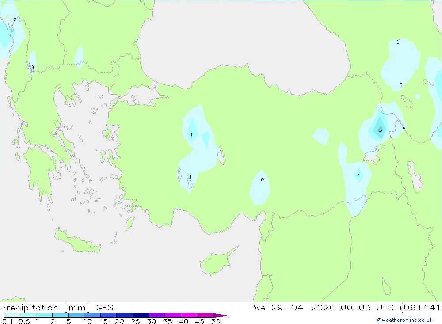
Task: Pick the legend swatch between 40 and 45
Action: 189,315
